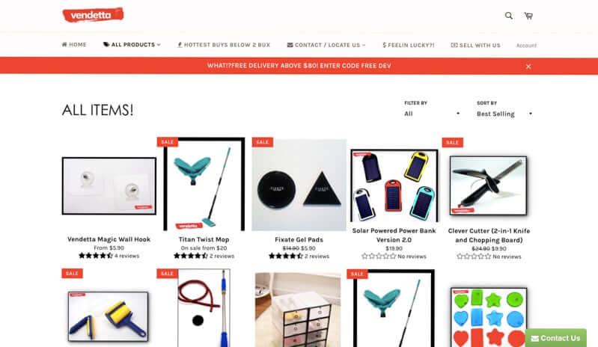598x347 pixels.
Task: Open the Feelin Lucky page
Action: point(409,45)
